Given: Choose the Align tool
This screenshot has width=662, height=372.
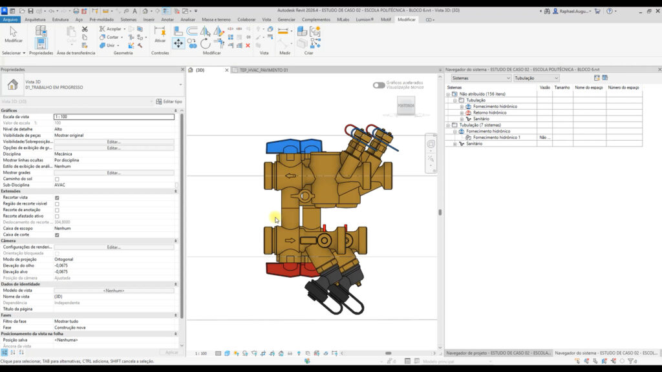Looking at the screenshot, I should [178, 30].
